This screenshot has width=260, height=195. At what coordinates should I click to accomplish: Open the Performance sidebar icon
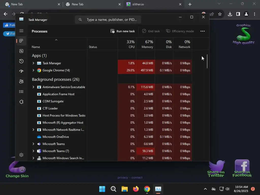(x=21, y=51)
